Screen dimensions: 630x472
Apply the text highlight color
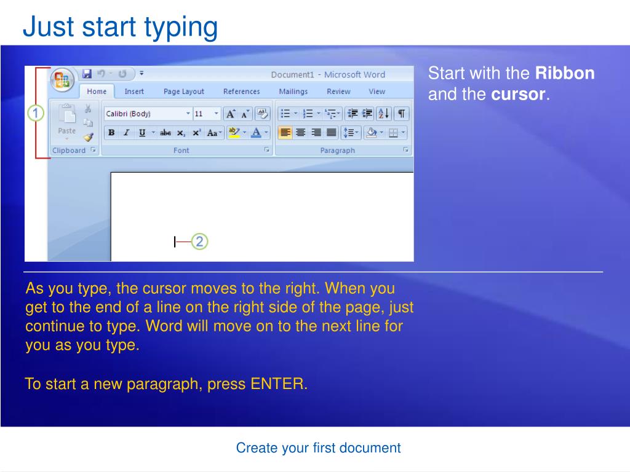click(234, 133)
